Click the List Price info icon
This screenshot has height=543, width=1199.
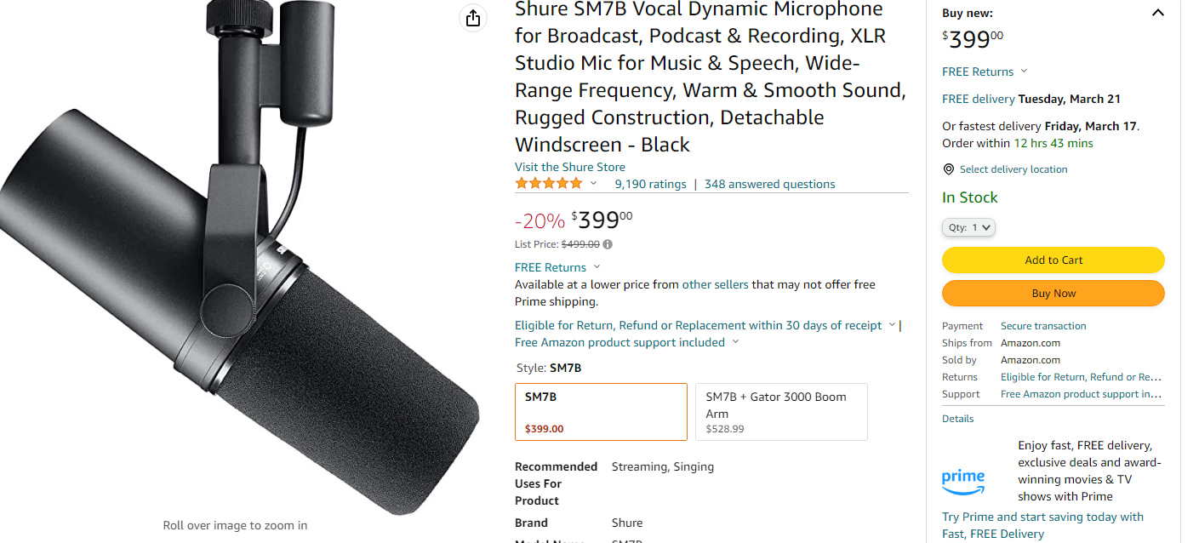click(608, 244)
